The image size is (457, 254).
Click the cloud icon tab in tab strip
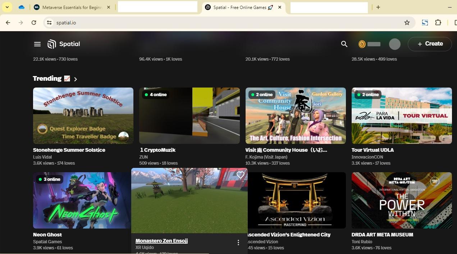22,7
